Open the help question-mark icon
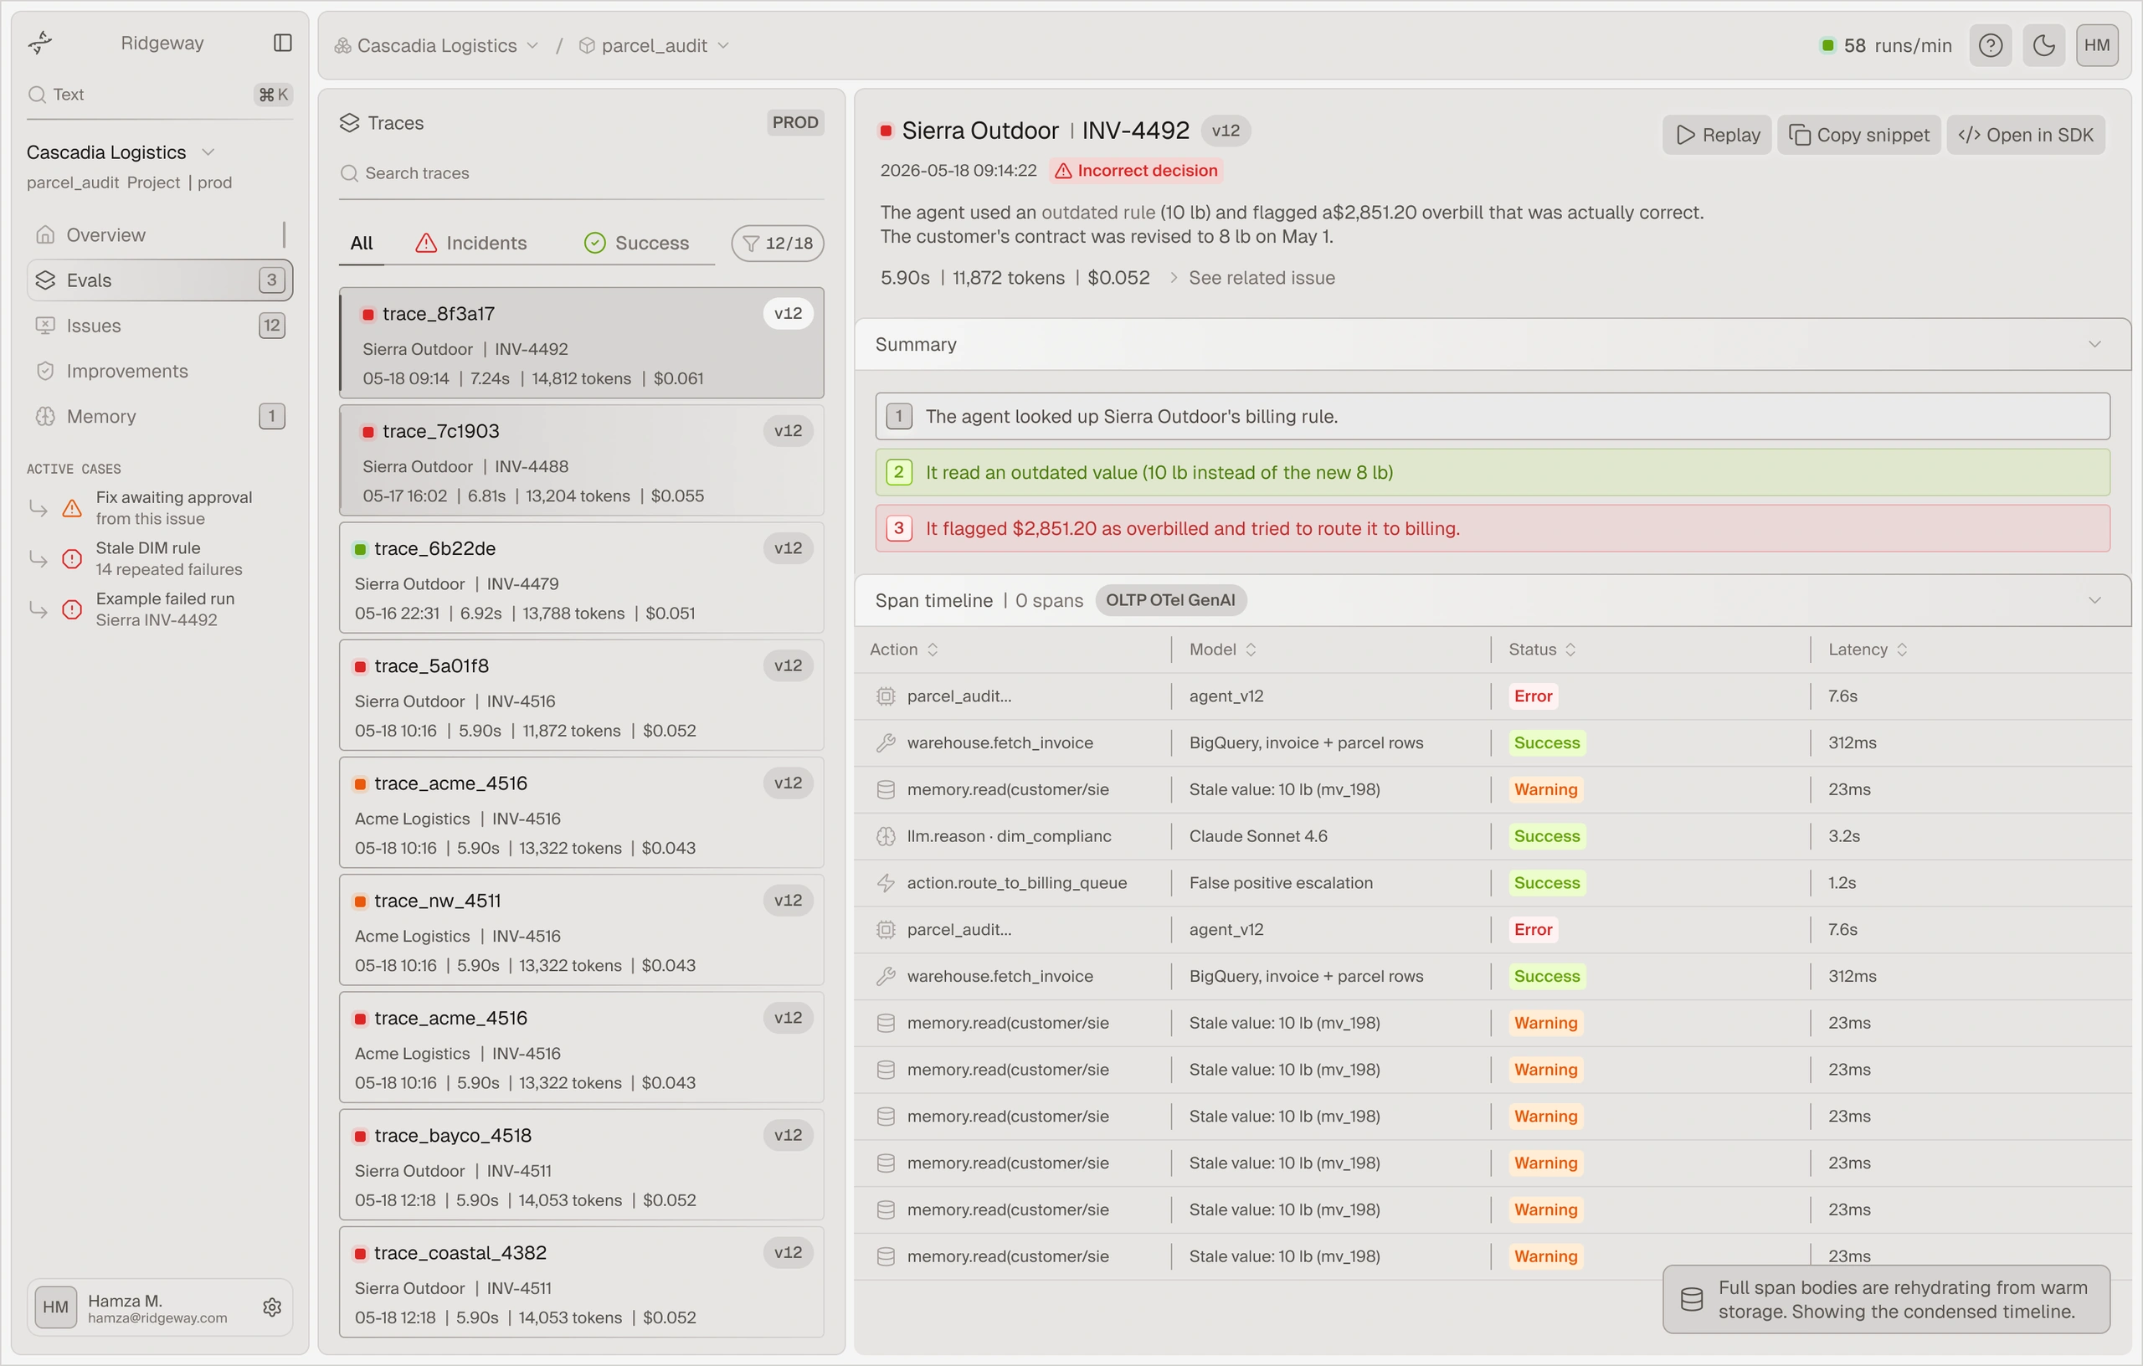This screenshot has width=2143, height=1366. click(1991, 45)
